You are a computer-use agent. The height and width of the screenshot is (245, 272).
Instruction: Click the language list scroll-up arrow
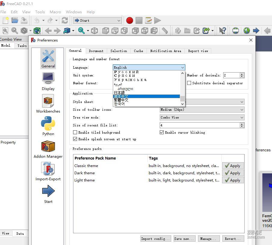(182, 73)
